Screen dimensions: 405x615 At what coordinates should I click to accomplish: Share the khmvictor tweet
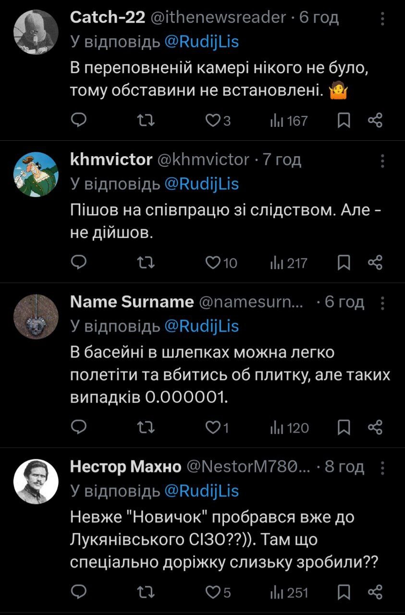(x=375, y=262)
